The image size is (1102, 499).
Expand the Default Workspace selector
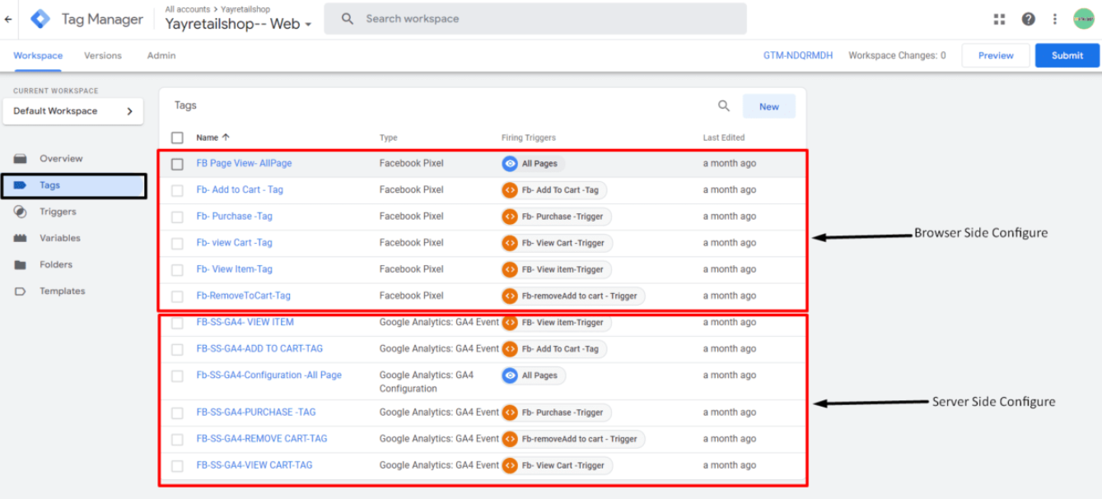72,111
